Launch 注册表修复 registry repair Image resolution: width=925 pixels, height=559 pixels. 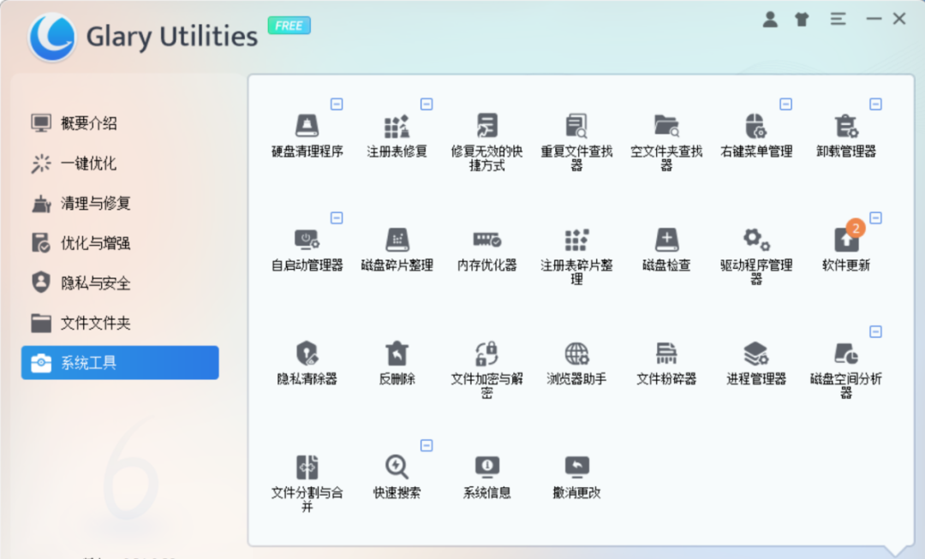pos(397,135)
